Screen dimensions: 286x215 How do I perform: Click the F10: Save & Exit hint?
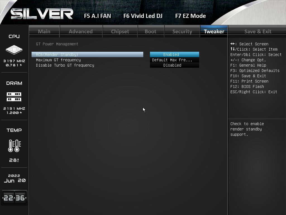(248, 76)
